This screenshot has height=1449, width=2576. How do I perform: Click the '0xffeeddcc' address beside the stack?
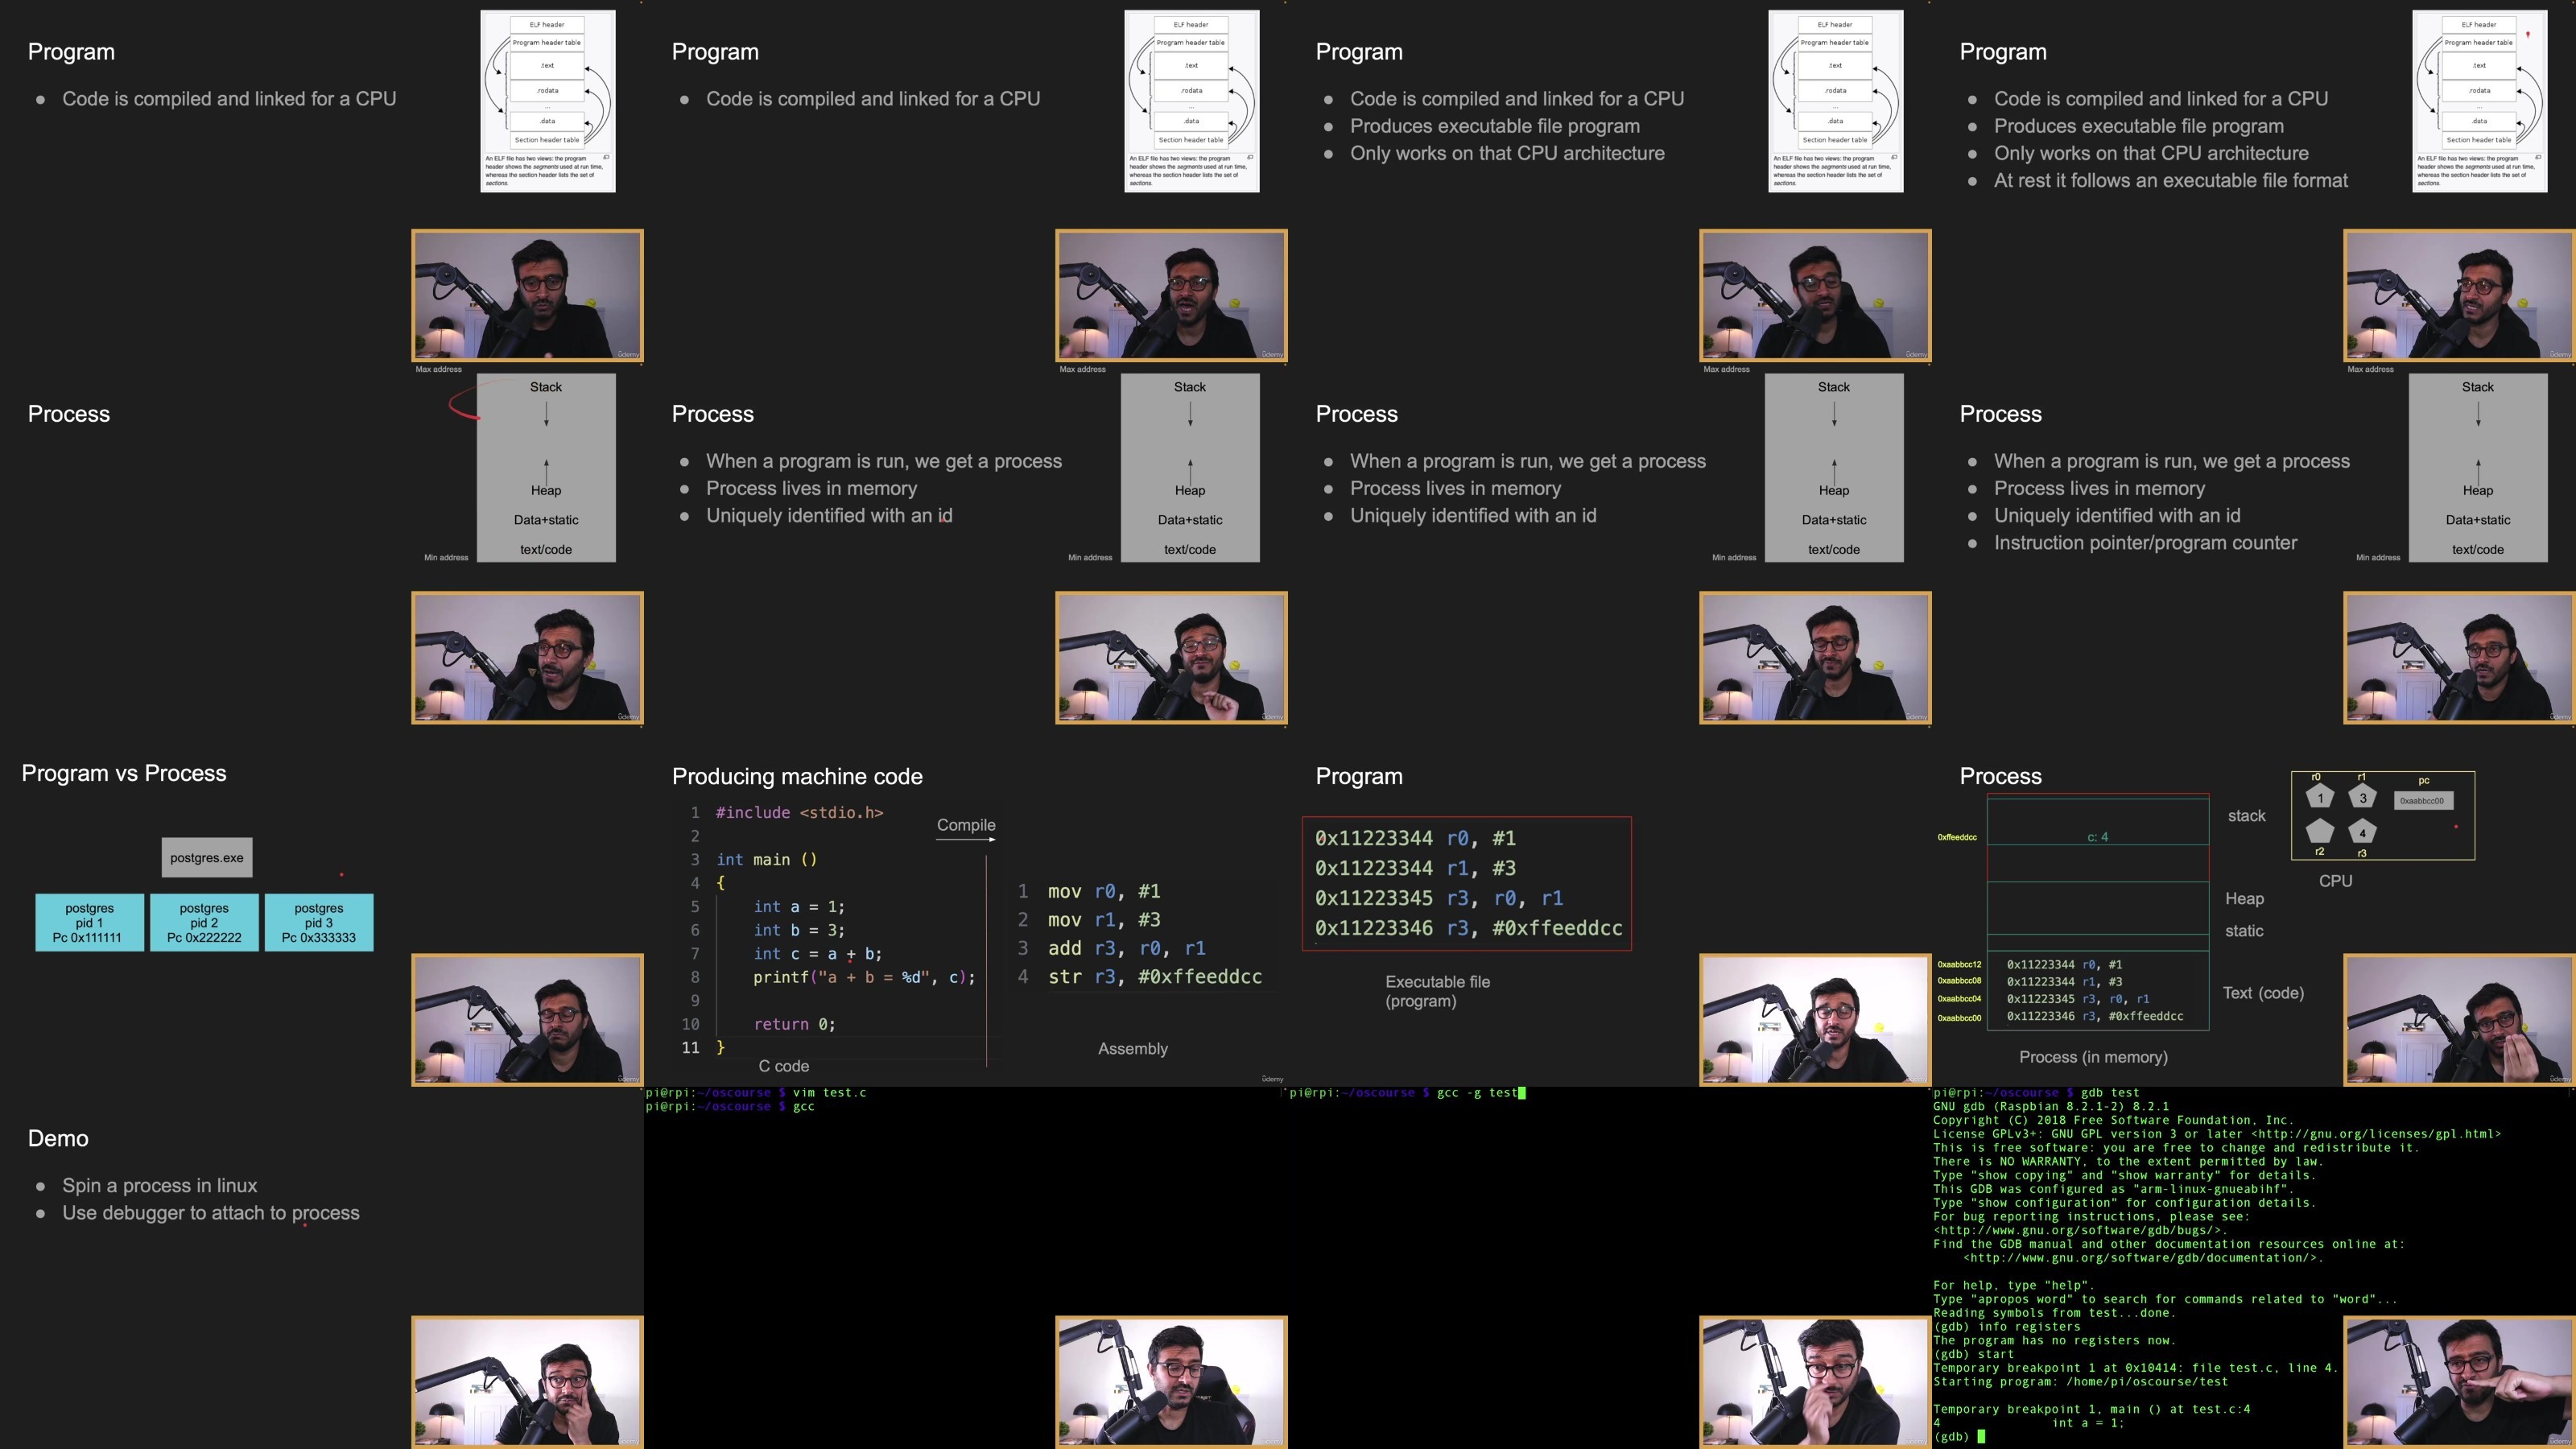click(1957, 837)
